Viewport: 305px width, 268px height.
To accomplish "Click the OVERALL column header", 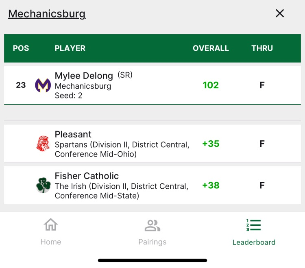I will (211, 48).
